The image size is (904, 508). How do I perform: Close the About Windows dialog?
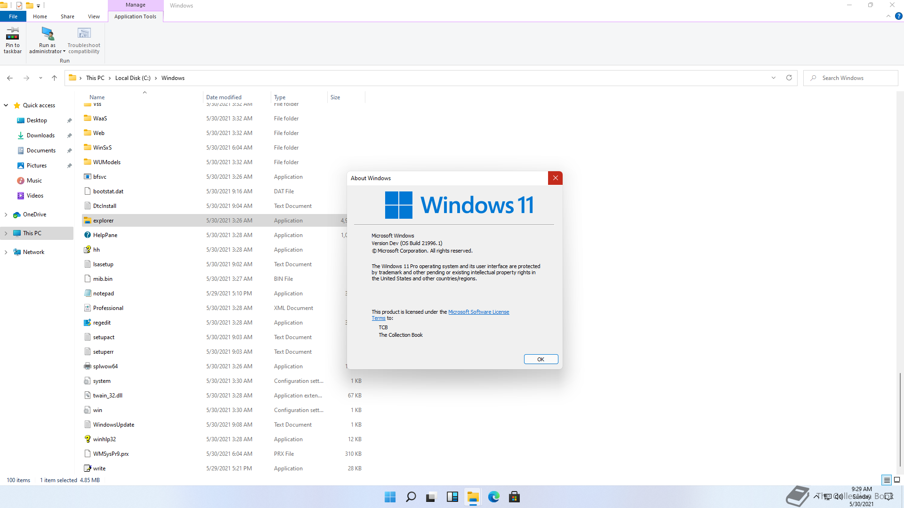[x=556, y=178]
